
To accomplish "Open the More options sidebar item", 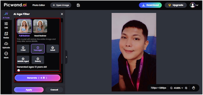I will pyautogui.click(x=6, y=55).
